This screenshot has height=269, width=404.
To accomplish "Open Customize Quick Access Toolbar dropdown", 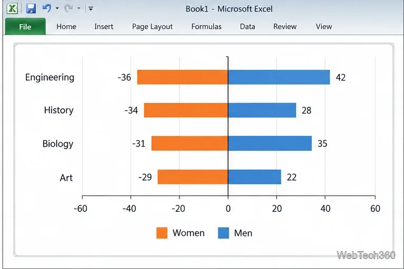I will click(90, 8).
